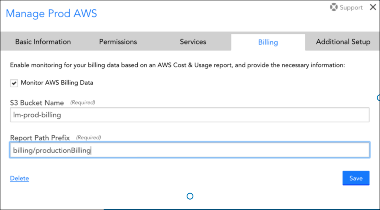Open the Permissions tab
The width and height of the screenshot is (380, 210).
tap(118, 42)
